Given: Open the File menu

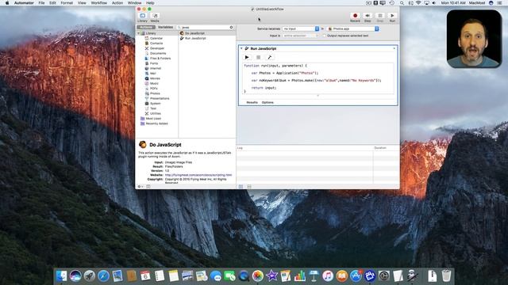Looking at the screenshot, I should click(x=41, y=2).
